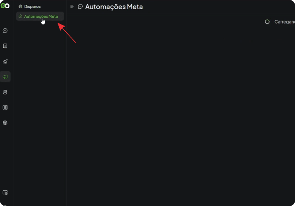This screenshot has width=295, height=206.
Task: Click the chat icon beside page title
Action: pyautogui.click(x=80, y=7)
